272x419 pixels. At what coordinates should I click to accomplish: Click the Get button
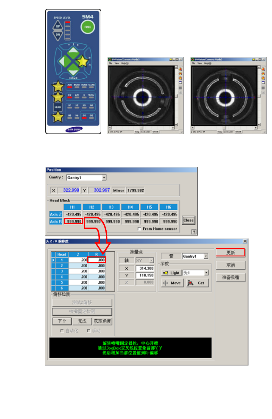pyautogui.click(x=197, y=283)
